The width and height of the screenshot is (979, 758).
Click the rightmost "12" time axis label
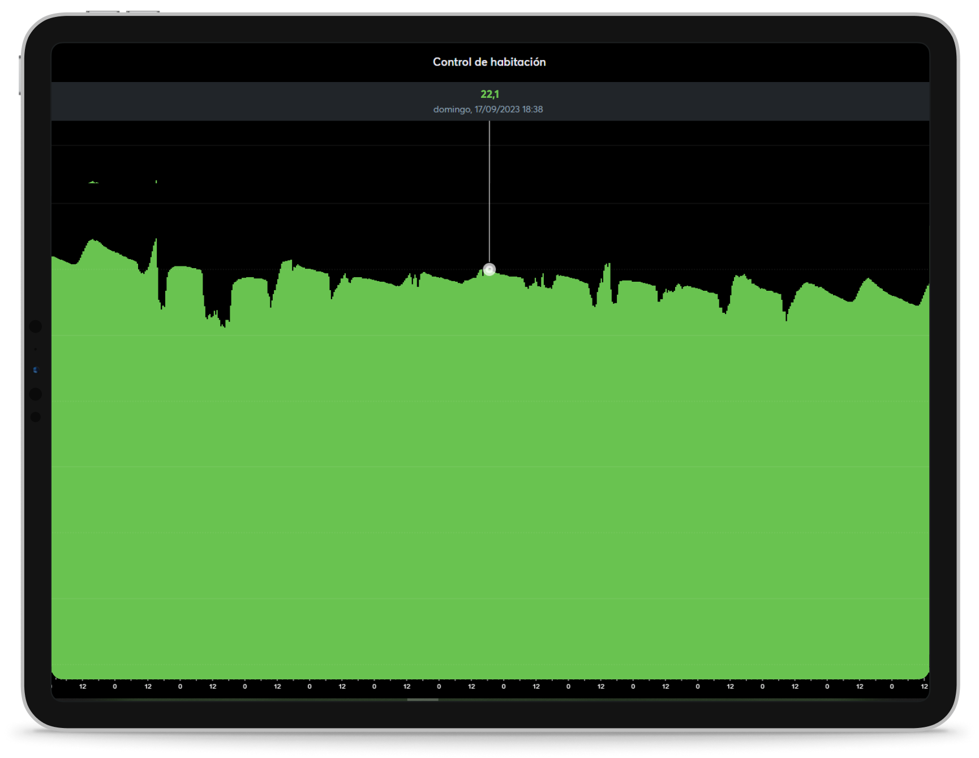pyautogui.click(x=924, y=686)
